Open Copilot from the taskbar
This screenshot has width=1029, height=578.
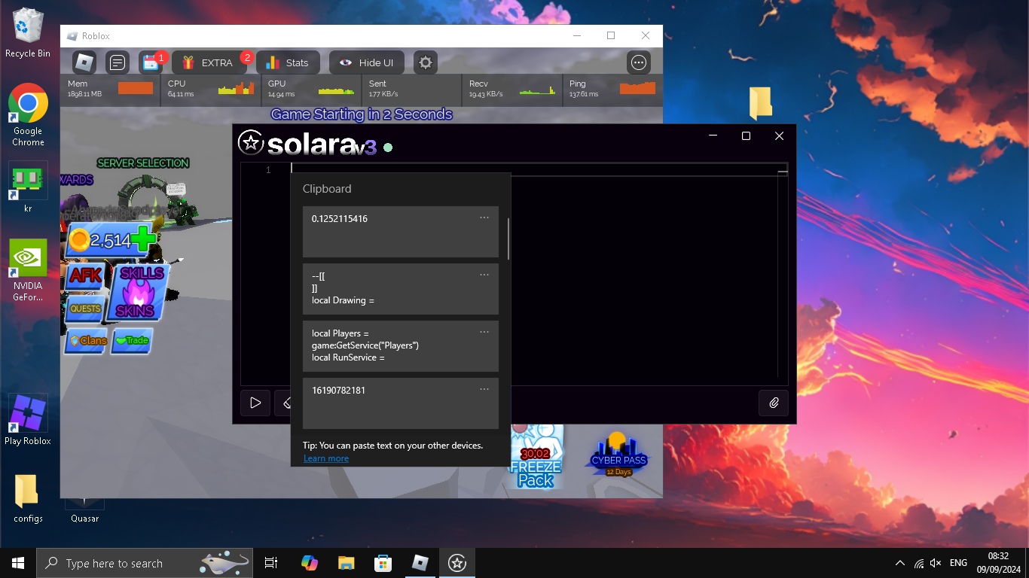pyautogui.click(x=309, y=563)
